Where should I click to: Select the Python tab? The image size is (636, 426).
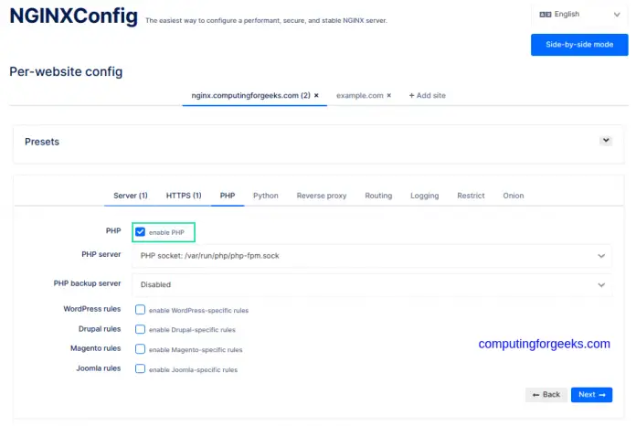click(x=266, y=196)
